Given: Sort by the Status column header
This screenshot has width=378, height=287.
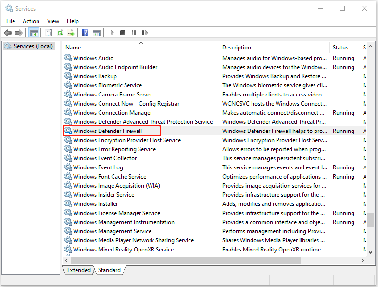Looking at the screenshot, I should pyautogui.click(x=345, y=48).
